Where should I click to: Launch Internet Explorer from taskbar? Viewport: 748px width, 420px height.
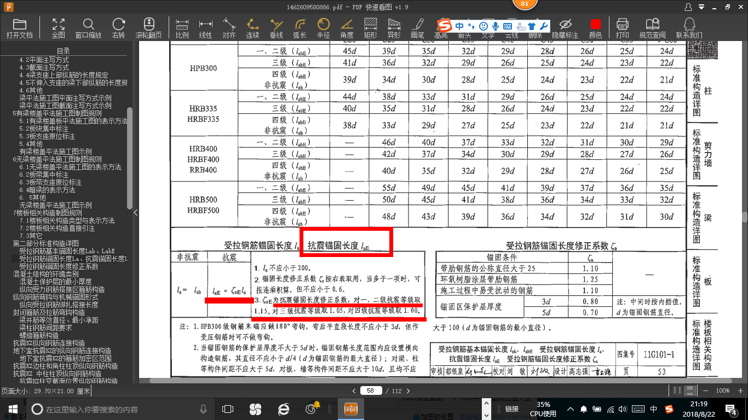284,409
